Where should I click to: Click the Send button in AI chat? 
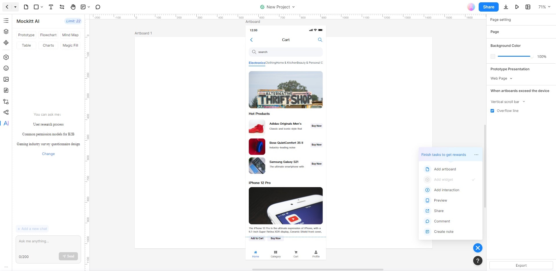(68, 256)
